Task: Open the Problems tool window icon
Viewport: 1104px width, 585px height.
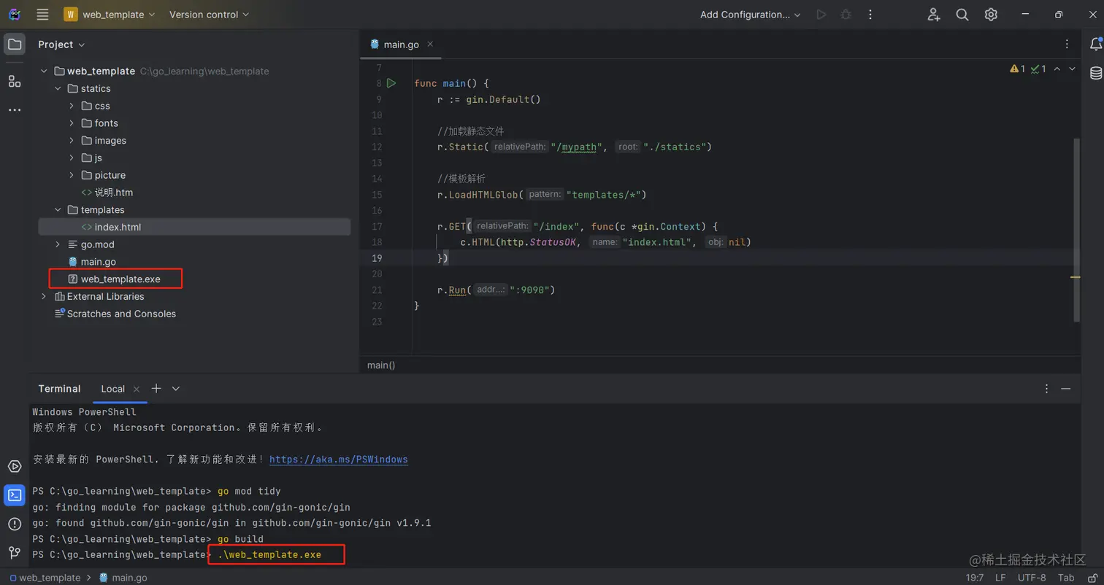Action: (15, 524)
